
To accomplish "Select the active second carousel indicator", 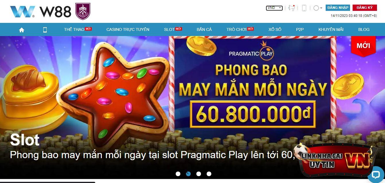I will pyautogui.click(x=188, y=174).
